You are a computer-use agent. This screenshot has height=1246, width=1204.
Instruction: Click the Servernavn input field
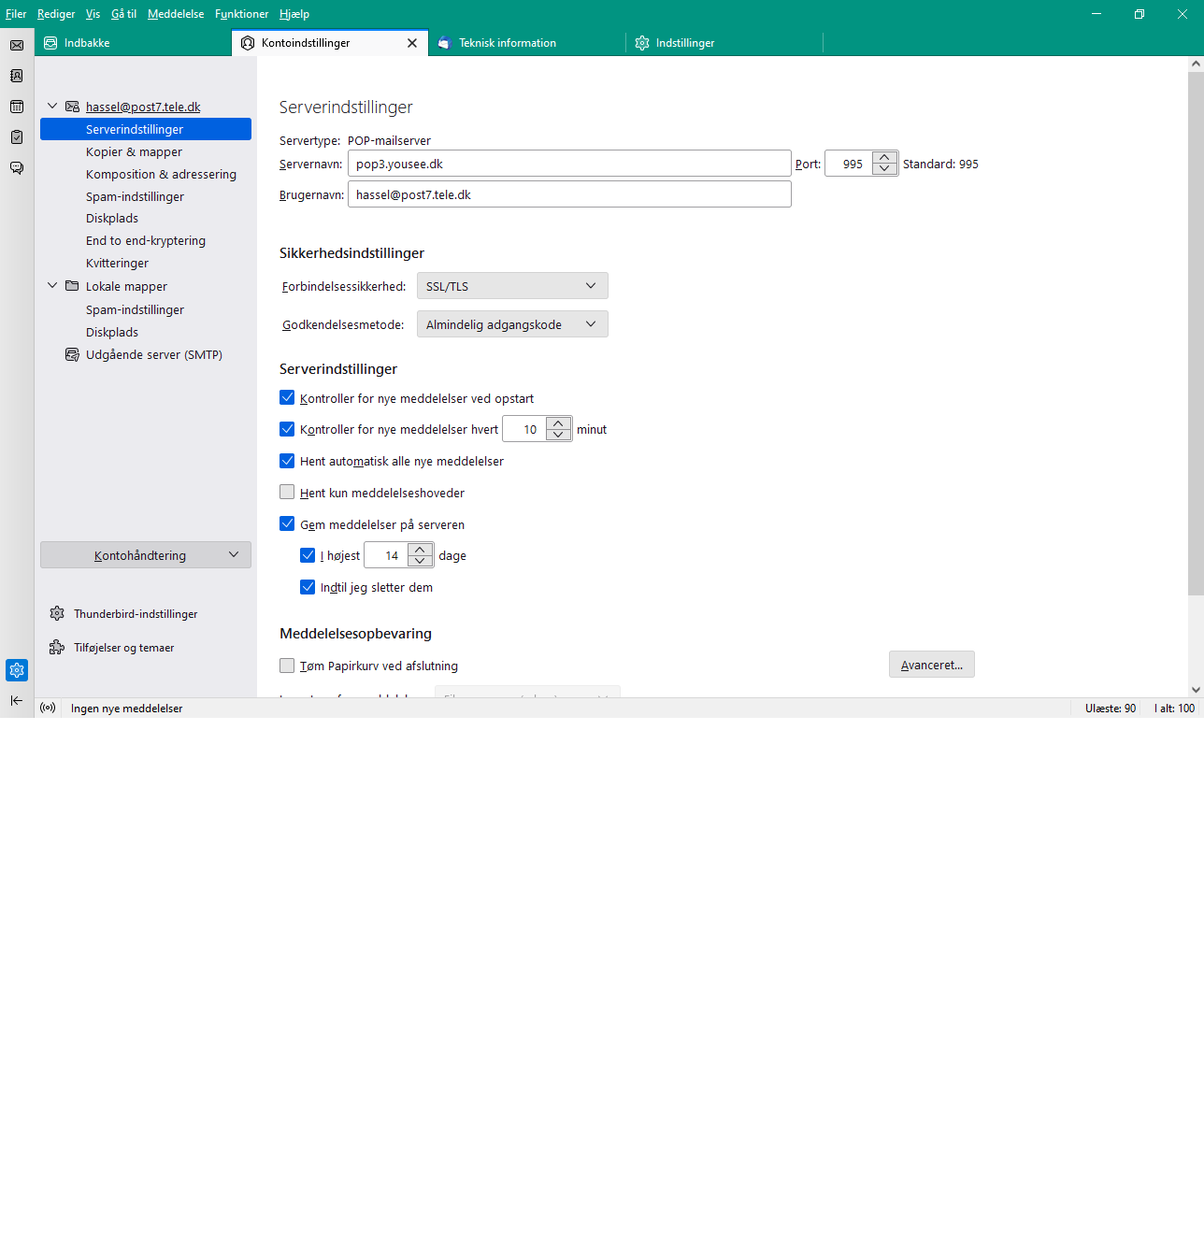[x=569, y=164]
